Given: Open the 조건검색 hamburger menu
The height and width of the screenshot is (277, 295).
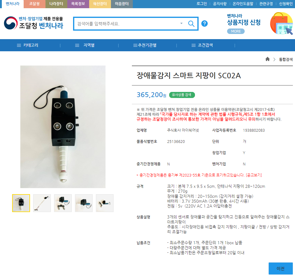Looking at the screenshot, I should [202, 45].
